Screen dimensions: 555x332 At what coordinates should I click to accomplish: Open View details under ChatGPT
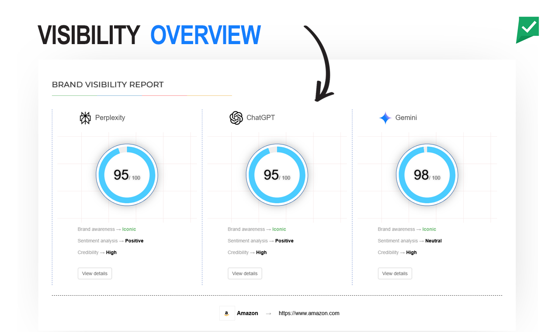coord(245,273)
